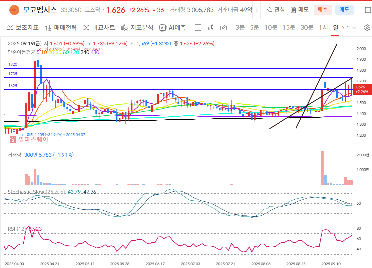Click the 2,000 price axis label
The height and width of the screenshot is (268, 372).
[361, 49]
